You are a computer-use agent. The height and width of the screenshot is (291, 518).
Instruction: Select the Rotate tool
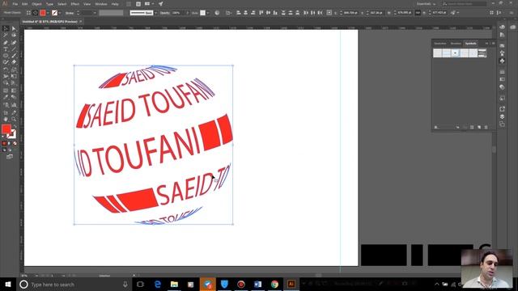click(6, 70)
